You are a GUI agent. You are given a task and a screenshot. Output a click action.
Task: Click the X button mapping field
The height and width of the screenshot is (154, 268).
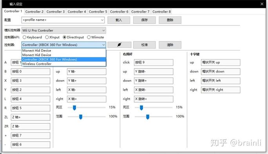click(x=31, y=81)
